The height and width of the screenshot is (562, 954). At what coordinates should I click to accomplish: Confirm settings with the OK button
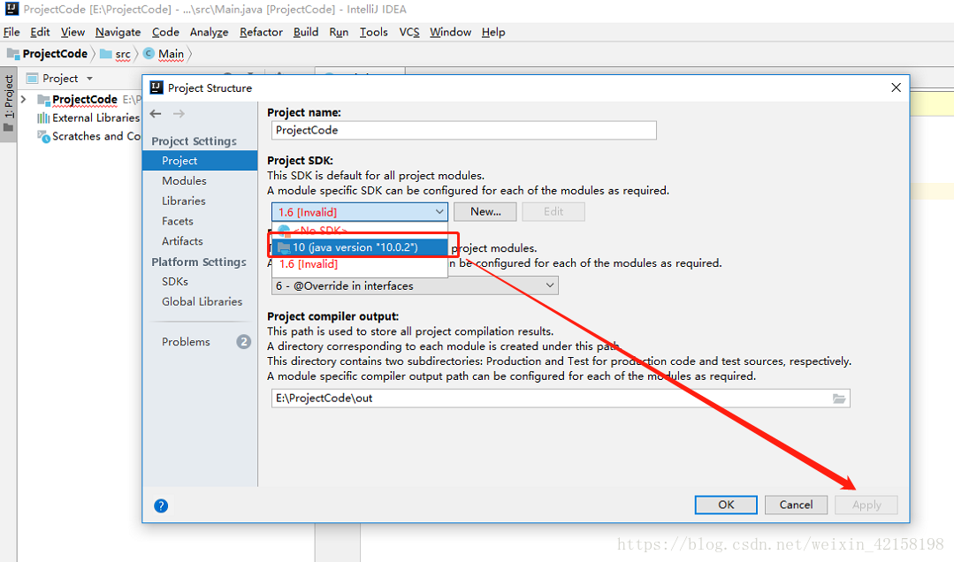[725, 505]
